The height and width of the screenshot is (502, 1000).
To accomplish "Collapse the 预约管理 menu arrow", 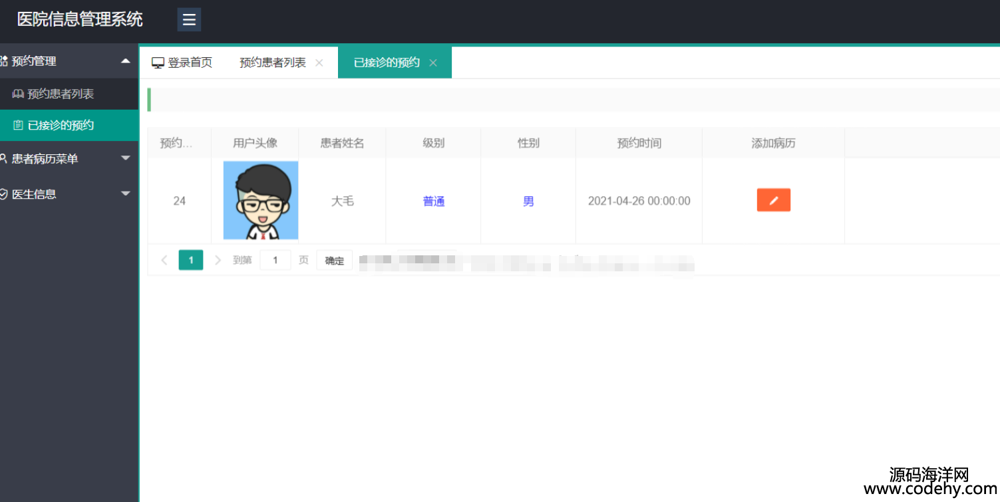I will [x=125, y=61].
